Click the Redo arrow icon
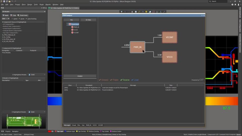Viewport: 242px width, 136px height. click(x=15, y=2)
